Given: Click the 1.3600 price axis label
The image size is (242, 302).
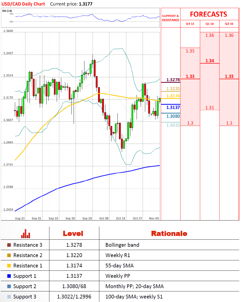Looking at the screenshot, I should click(8, 31).
